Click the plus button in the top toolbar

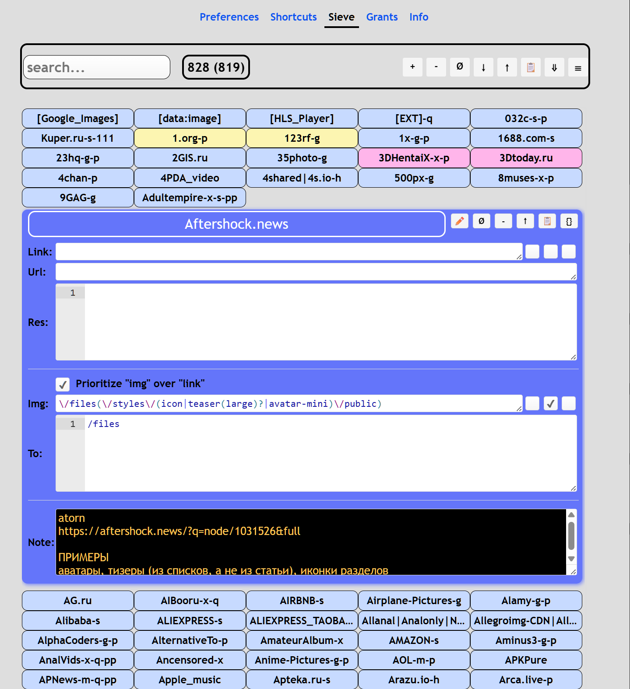coord(412,67)
